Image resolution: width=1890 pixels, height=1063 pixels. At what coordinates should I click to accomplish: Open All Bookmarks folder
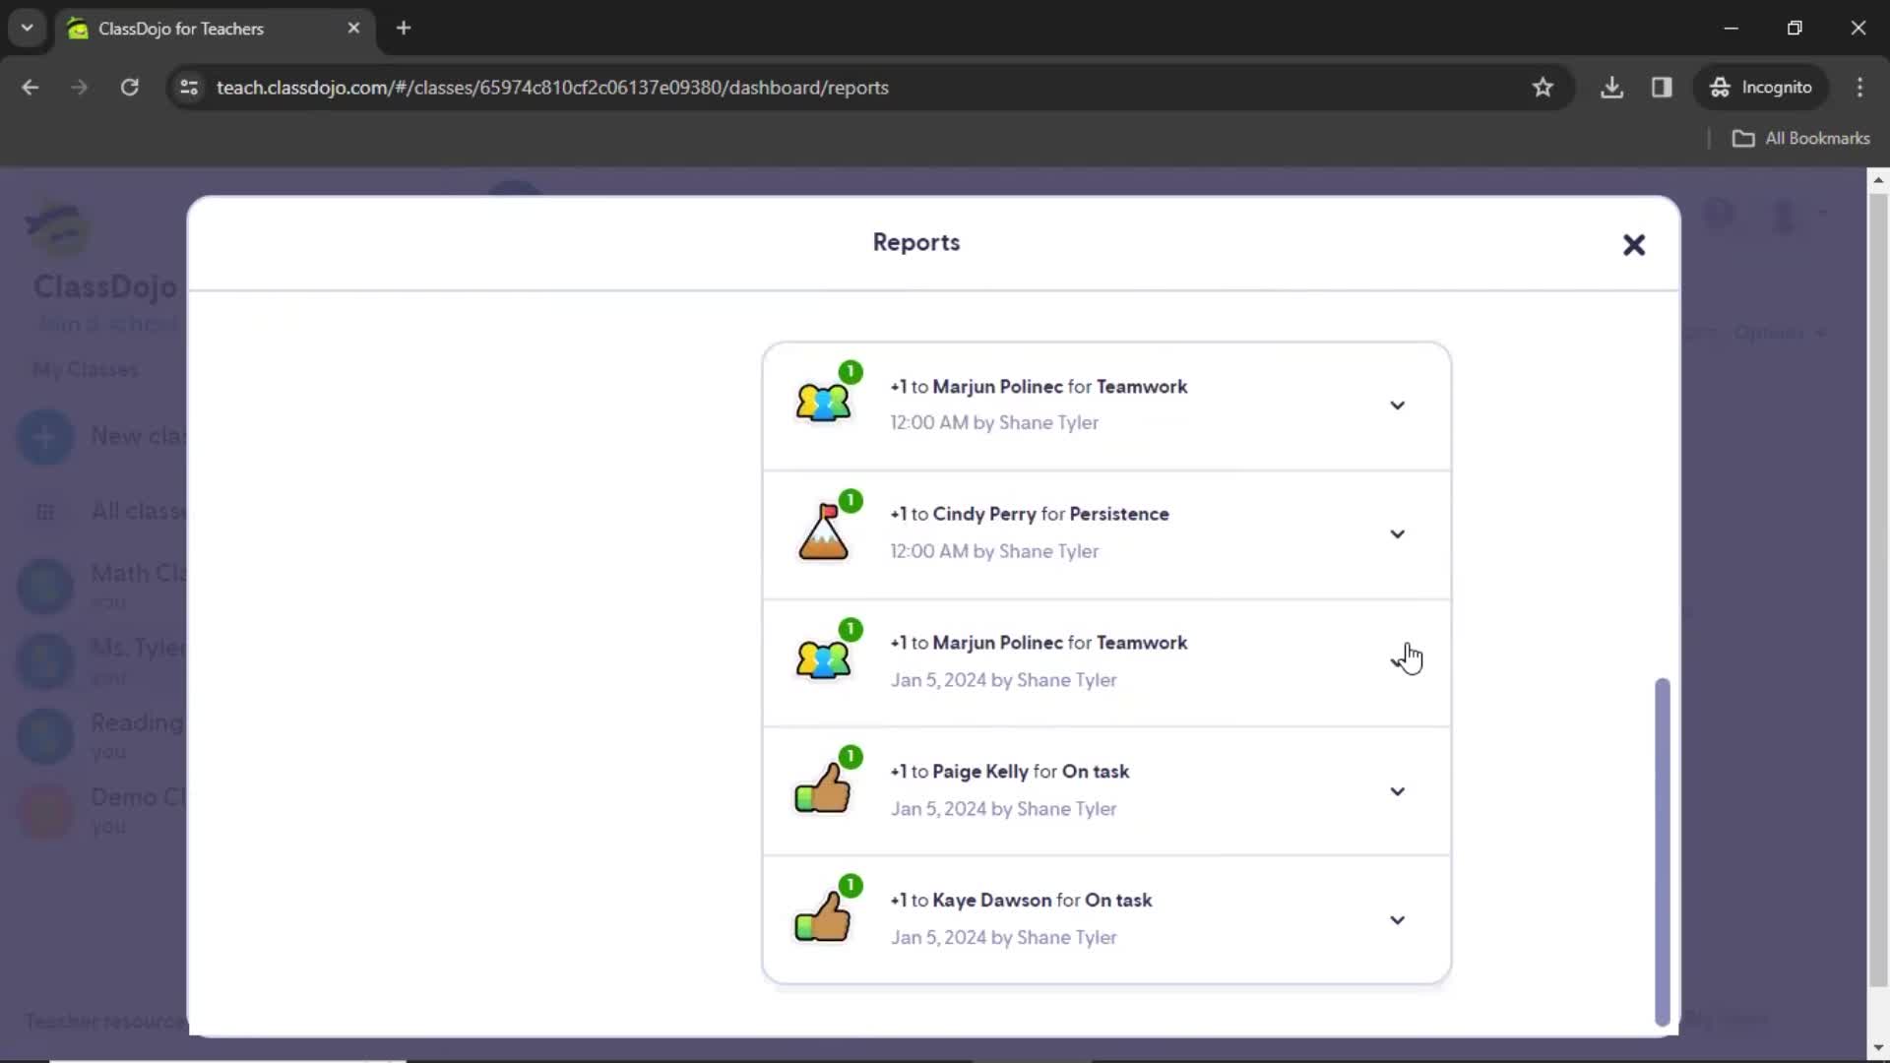tap(1800, 139)
